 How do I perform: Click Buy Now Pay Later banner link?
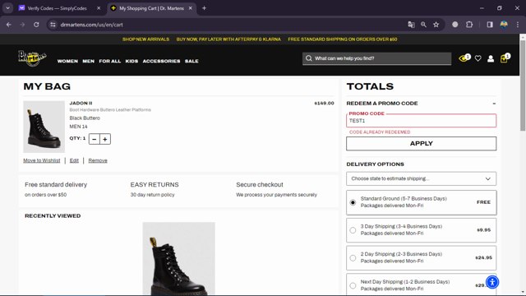click(228, 39)
